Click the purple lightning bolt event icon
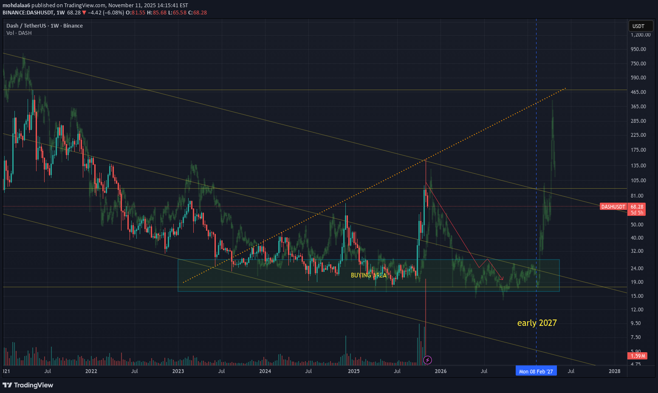Screen dimensions: 658x393 [428, 360]
